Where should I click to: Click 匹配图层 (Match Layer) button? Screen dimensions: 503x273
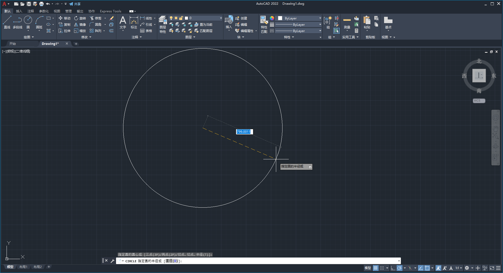pos(203,31)
